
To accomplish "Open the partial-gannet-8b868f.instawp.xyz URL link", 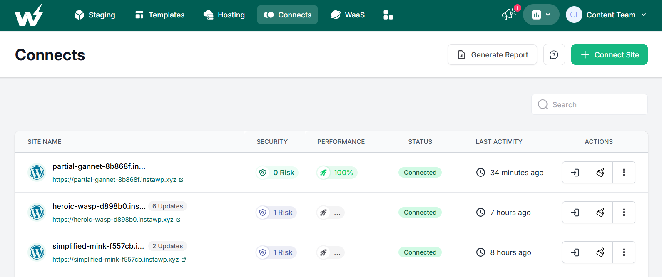I will (x=114, y=180).
